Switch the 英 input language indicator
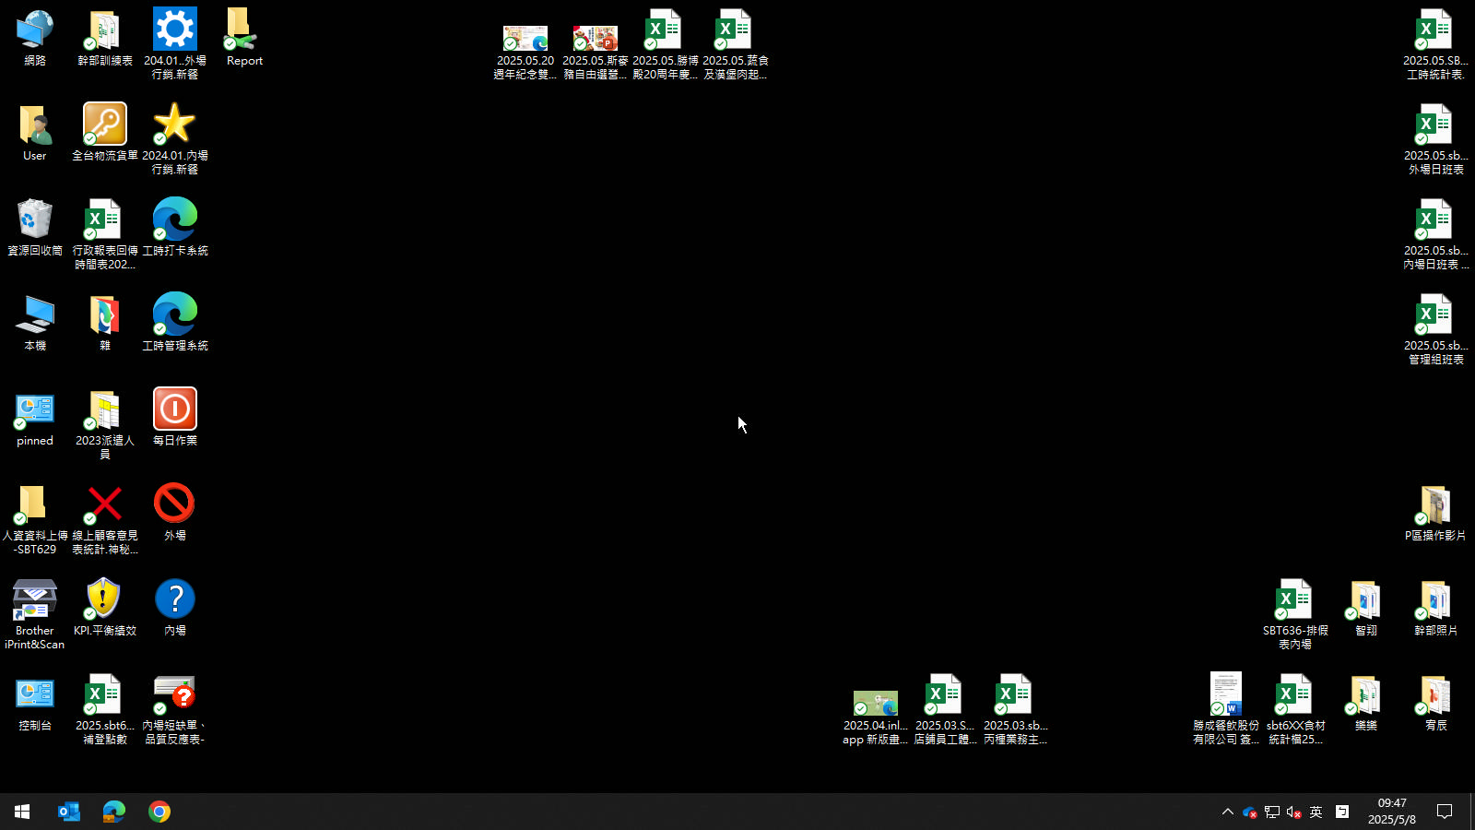1475x830 pixels. pyautogui.click(x=1316, y=812)
